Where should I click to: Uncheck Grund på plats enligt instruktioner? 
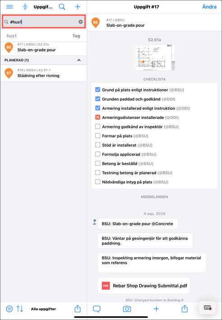tap(98, 90)
